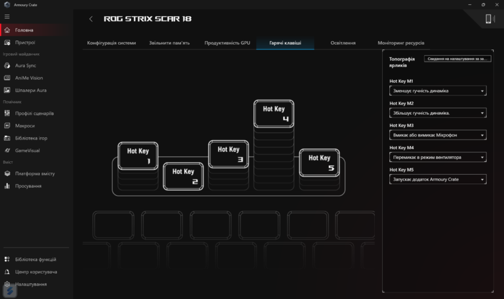Viewport: 504px width, 299px height.
Task: Click the Головна sidebar label
Action: click(x=24, y=30)
